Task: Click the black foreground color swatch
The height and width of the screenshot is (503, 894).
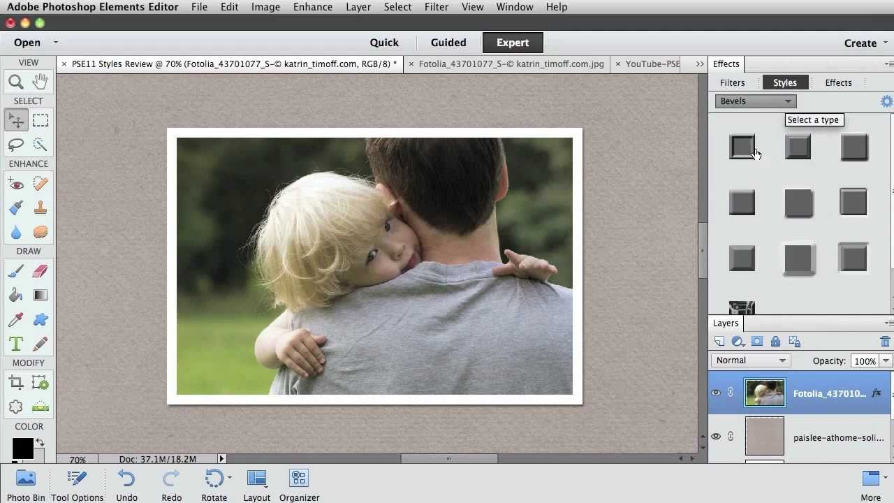Action: point(22,448)
